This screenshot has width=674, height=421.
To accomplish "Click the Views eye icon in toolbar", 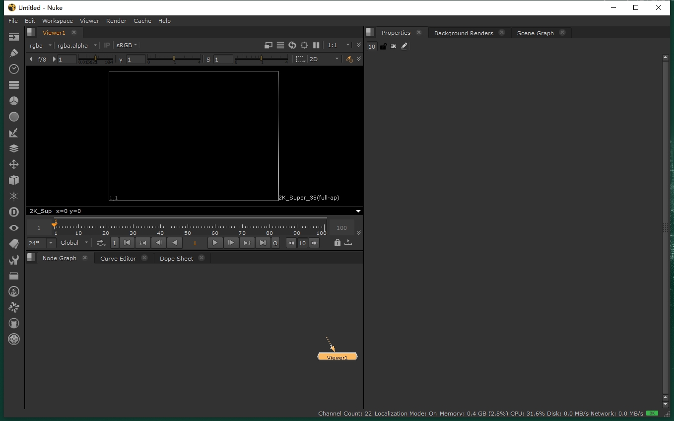I will click(13, 228).
